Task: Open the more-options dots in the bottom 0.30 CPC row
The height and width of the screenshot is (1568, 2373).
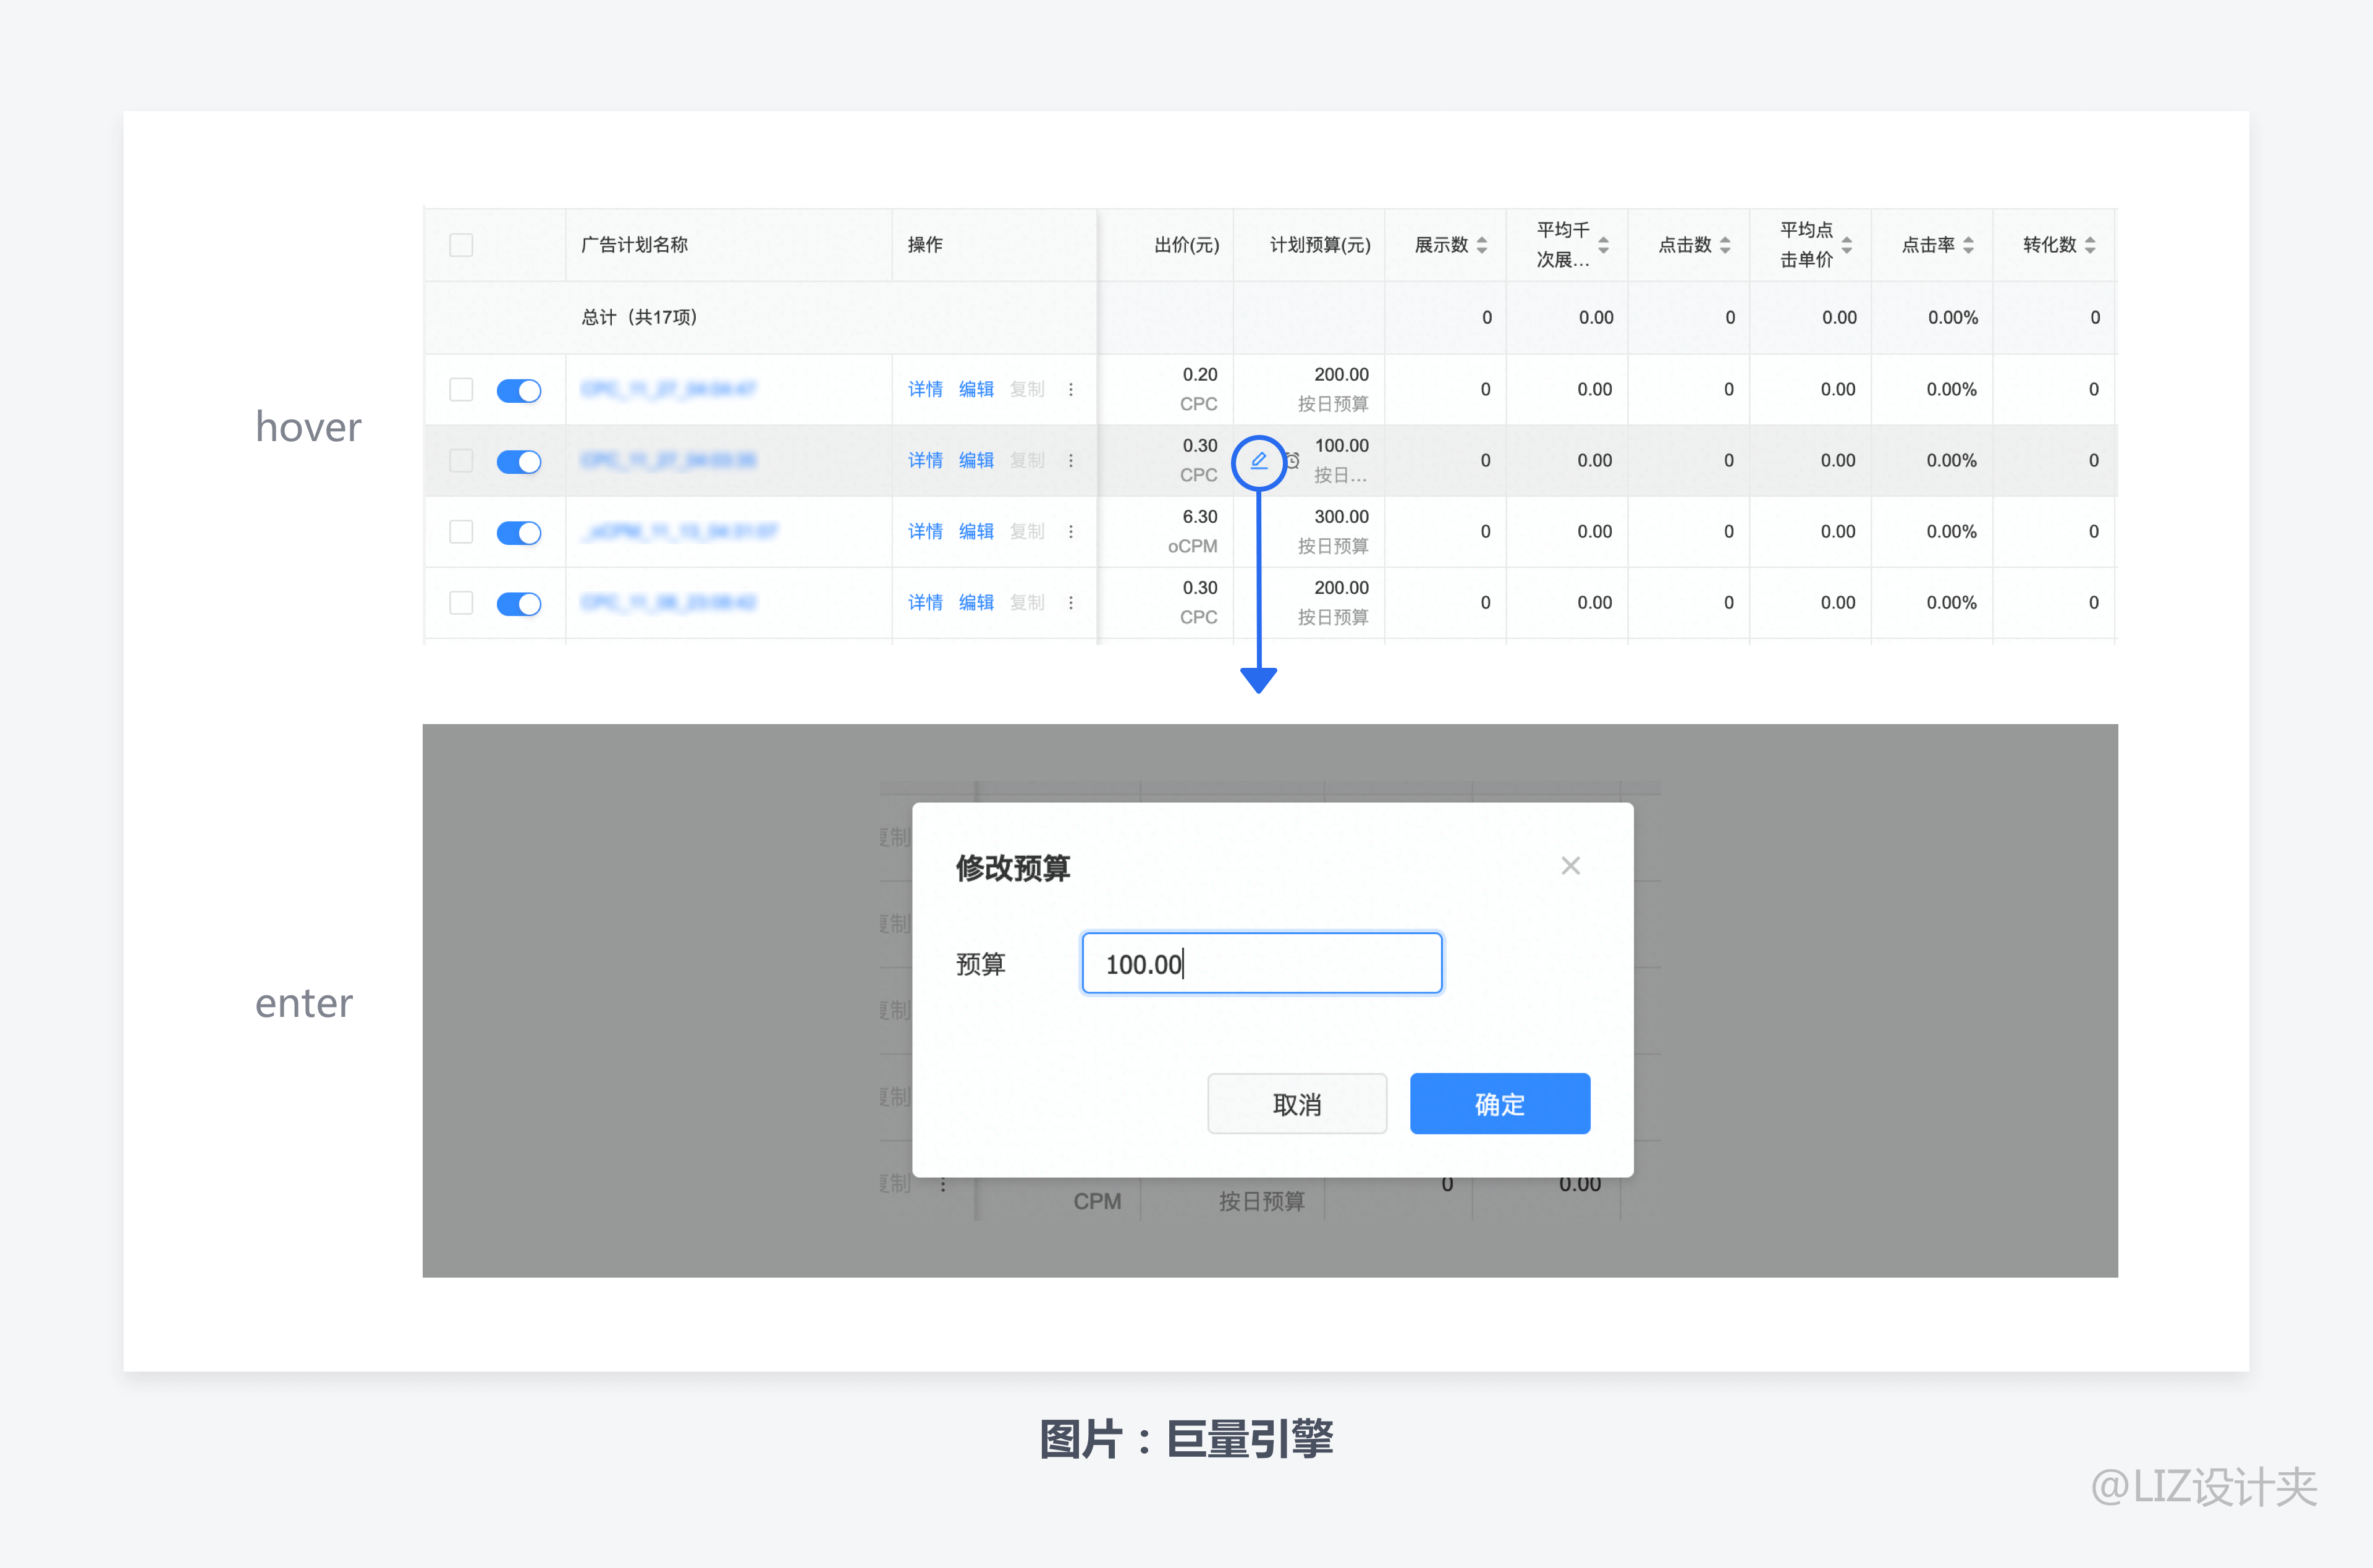Action: [x=1071, y=602]
